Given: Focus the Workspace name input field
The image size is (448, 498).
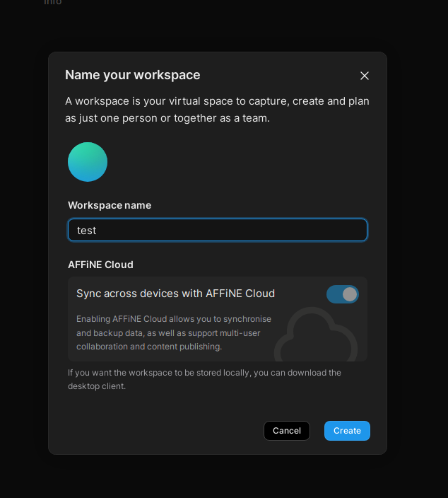Looking at the screenshot, I should tap(218, 230).
